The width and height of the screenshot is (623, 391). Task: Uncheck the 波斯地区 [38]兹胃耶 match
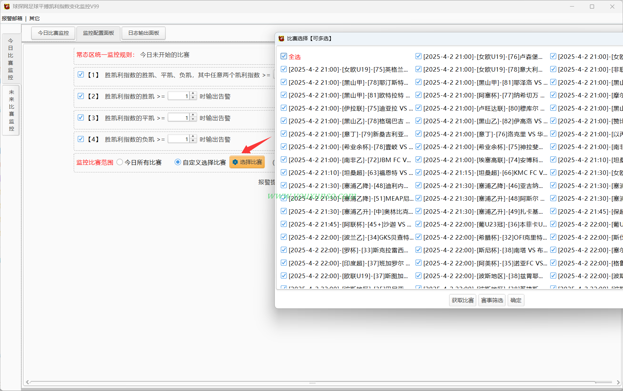[x=418, y=275]
